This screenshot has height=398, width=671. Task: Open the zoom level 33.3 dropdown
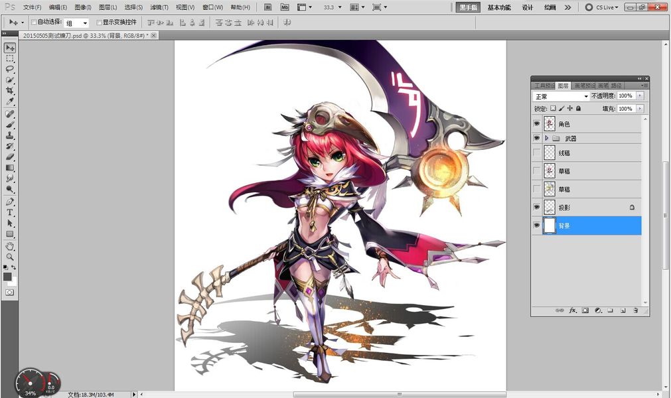point(340,7)
